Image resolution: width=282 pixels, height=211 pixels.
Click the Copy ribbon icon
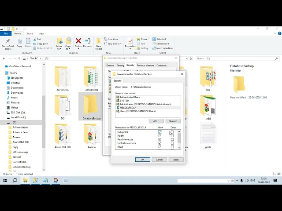pos(19,41)
